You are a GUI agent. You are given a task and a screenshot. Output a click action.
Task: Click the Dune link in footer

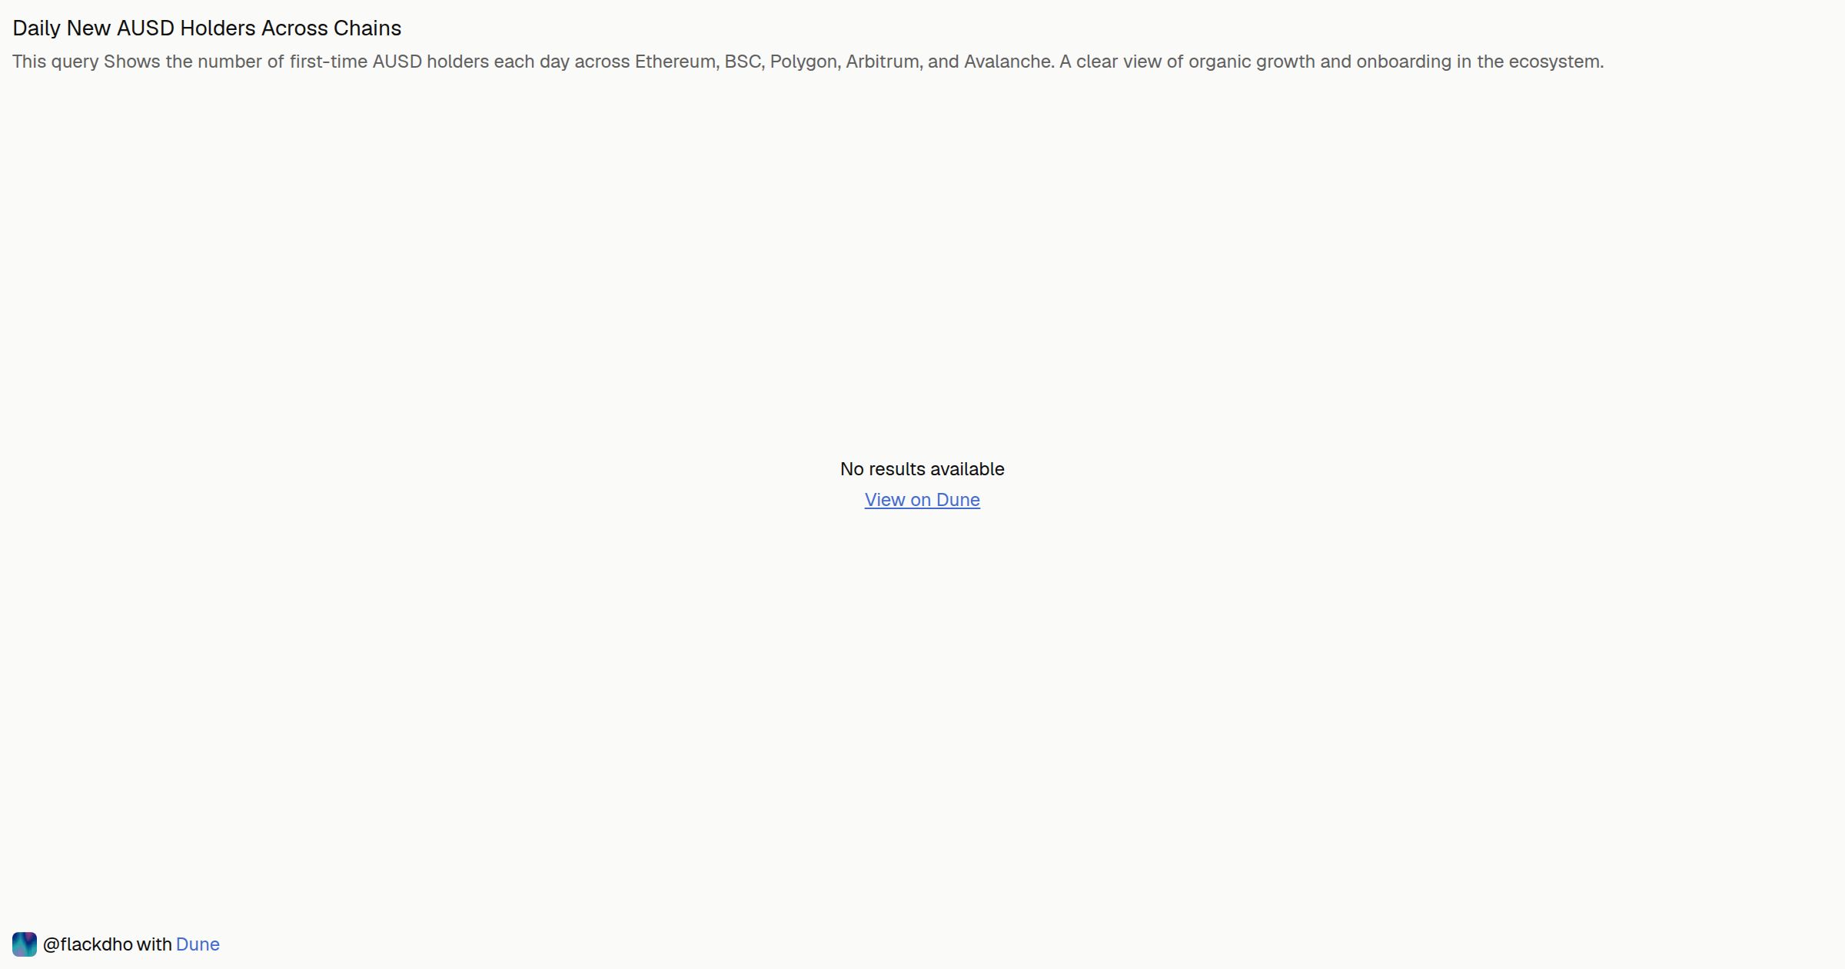[198, 944]
